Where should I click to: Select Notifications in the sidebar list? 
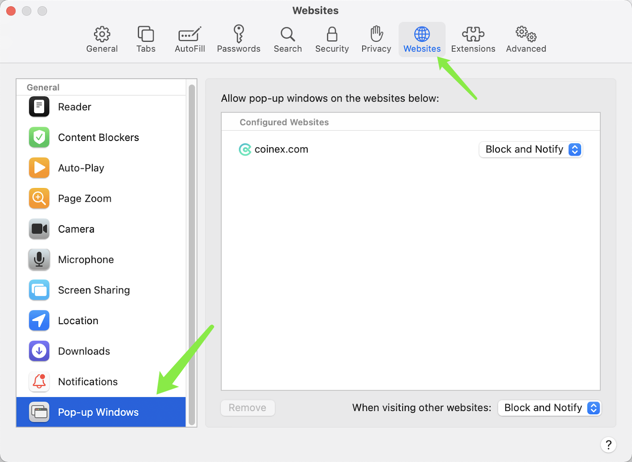(x=101, y=381)
